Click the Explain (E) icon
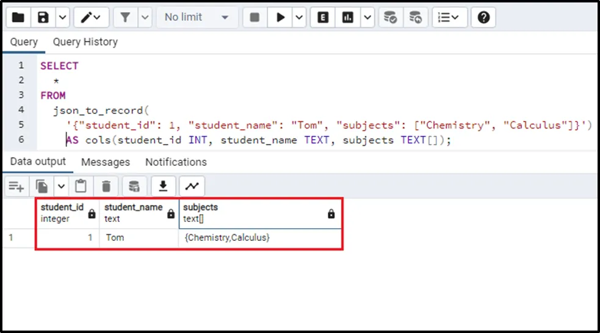600x333 pixels. 323,18
